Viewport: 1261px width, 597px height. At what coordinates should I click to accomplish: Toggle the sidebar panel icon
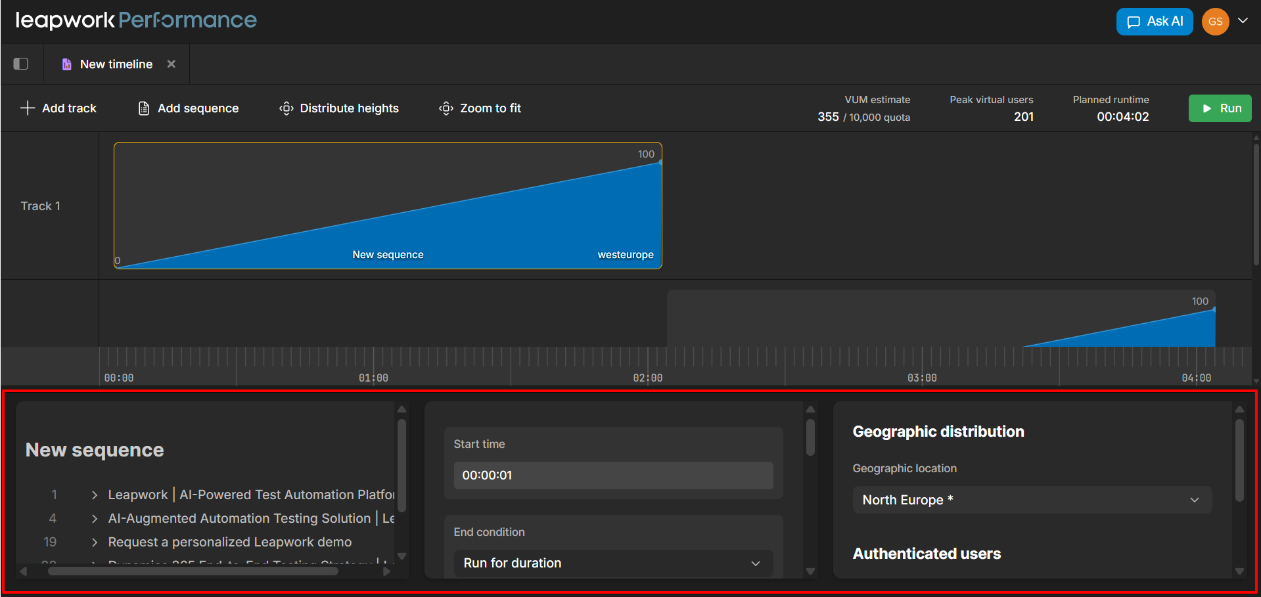(21, 64)
